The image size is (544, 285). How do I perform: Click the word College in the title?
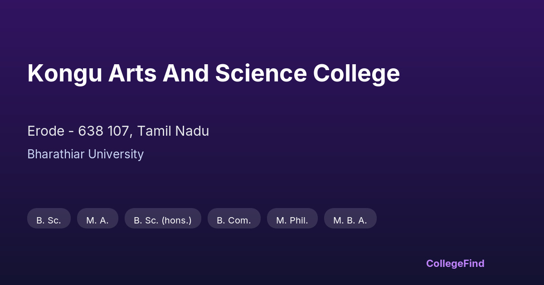point(356,74)
